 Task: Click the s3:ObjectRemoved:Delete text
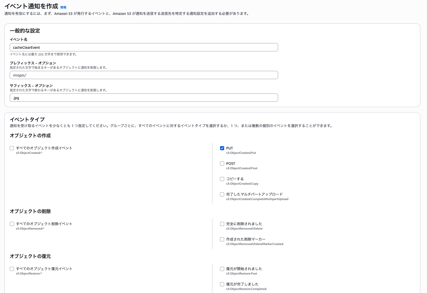click(x=244, y=229)
